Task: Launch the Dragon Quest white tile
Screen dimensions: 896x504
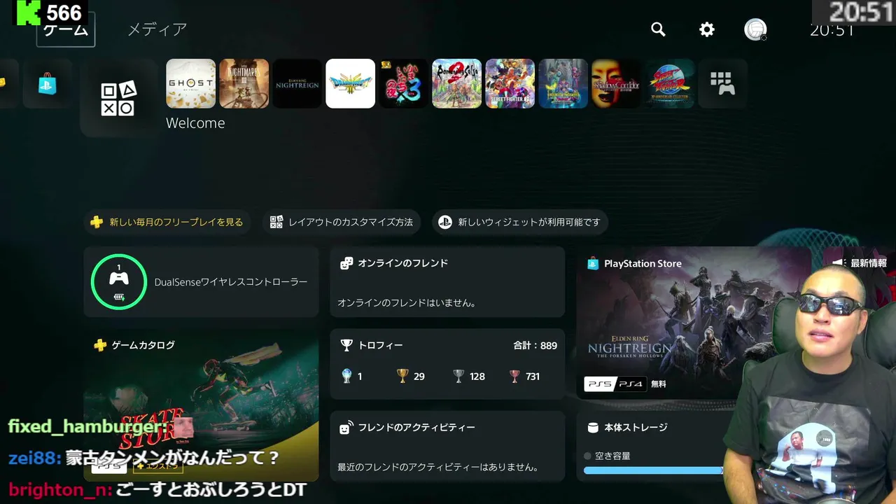Action: [350, 83]
